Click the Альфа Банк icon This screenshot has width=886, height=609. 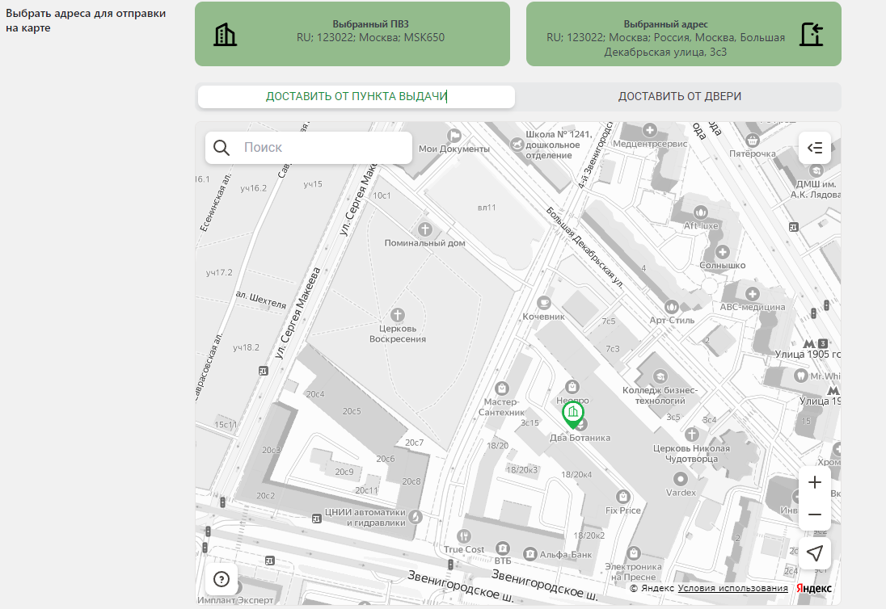tap(530, 554)
